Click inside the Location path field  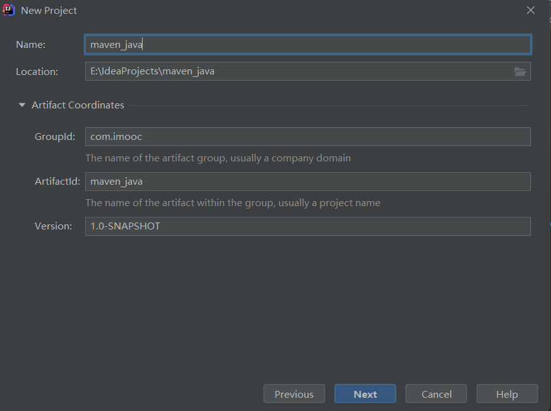(299, 71)
